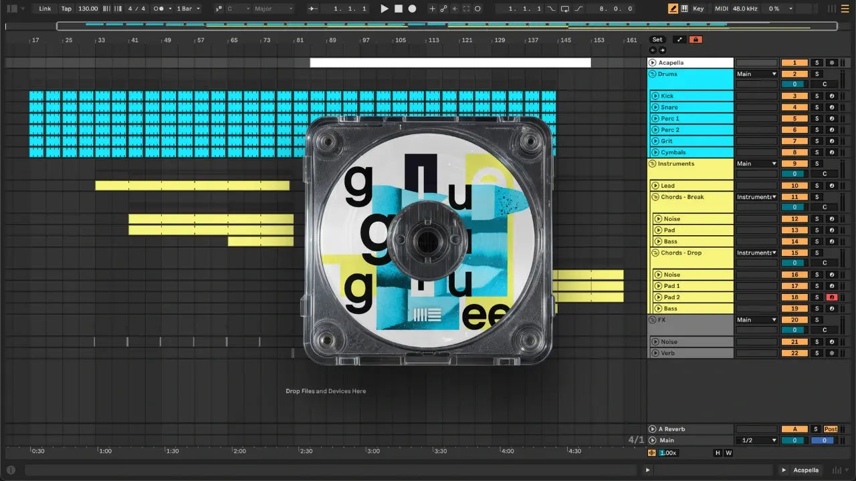
Task: Solo the Kick track
Action: click(x=816, y=96)
